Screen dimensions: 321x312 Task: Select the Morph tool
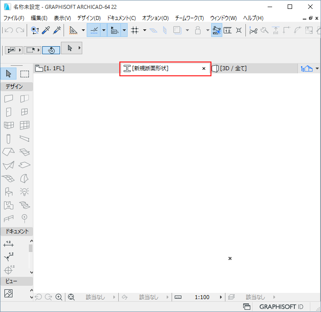tap(24, 178)
